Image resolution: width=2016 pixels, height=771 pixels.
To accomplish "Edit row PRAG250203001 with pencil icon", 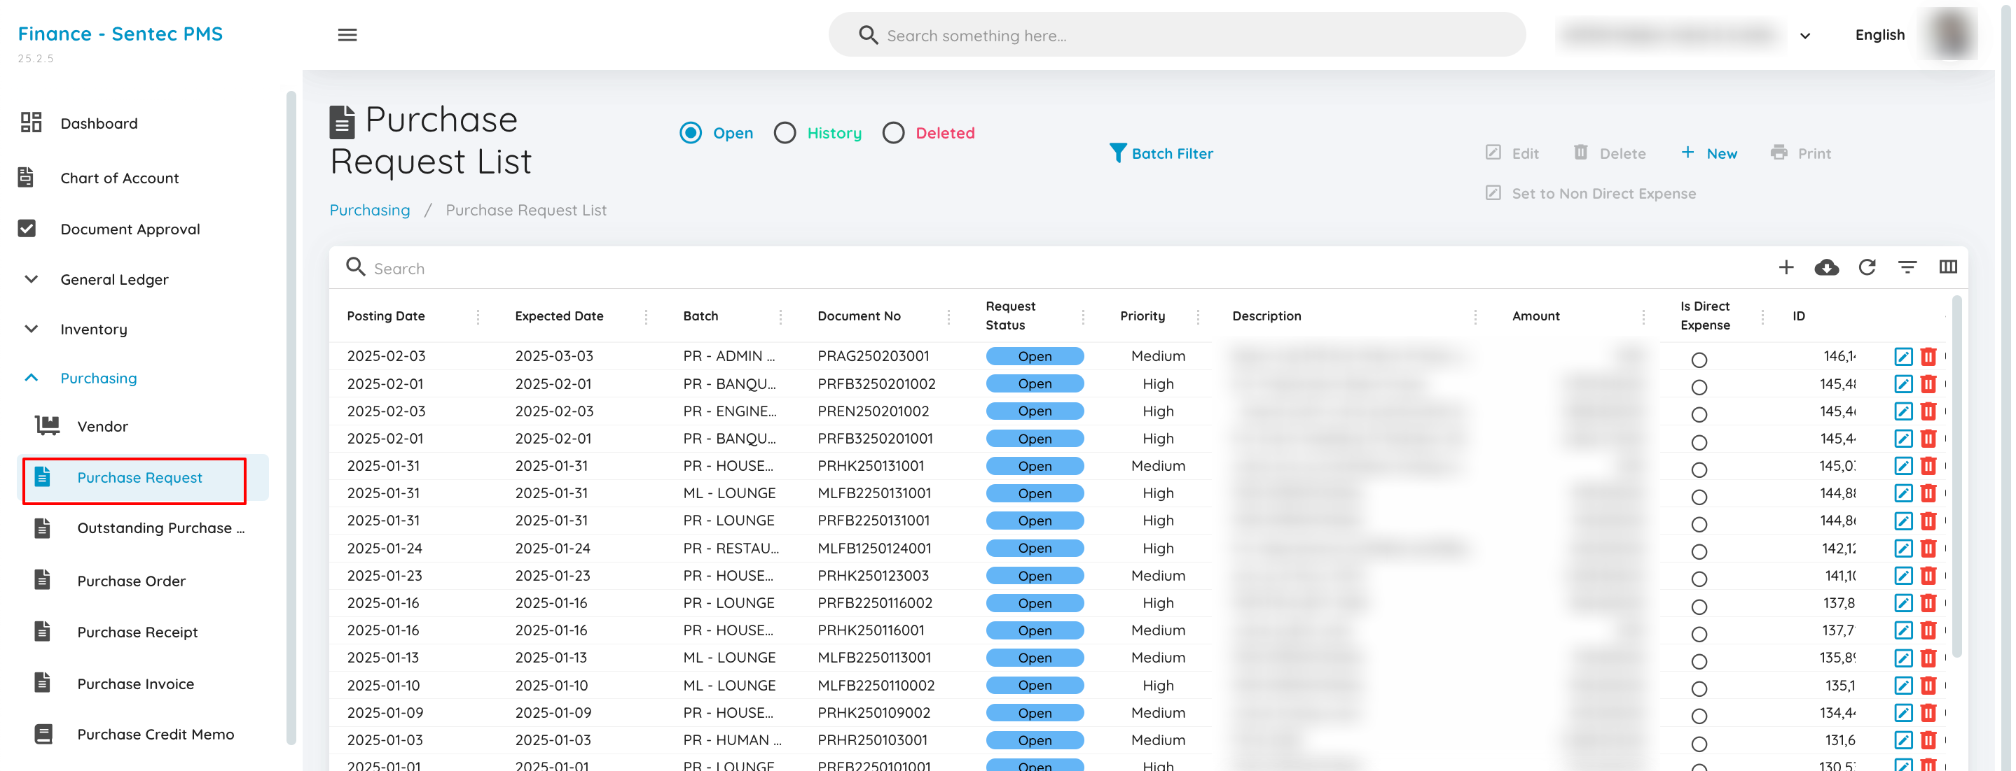I will (x=1903, y=357).
